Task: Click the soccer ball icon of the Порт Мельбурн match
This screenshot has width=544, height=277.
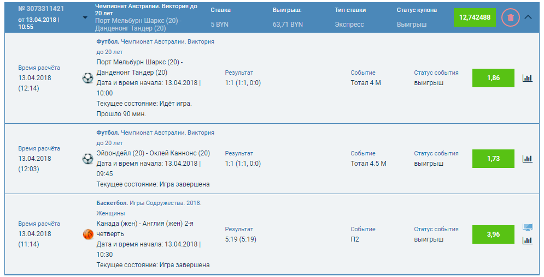Action: click(x=88, y=78)
